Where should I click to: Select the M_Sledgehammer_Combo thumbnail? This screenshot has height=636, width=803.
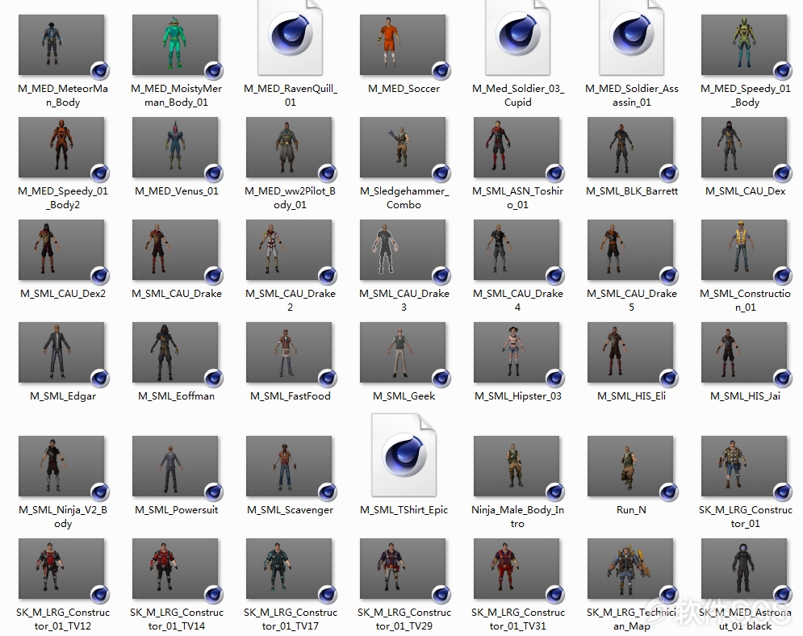(x=403, y=148)
